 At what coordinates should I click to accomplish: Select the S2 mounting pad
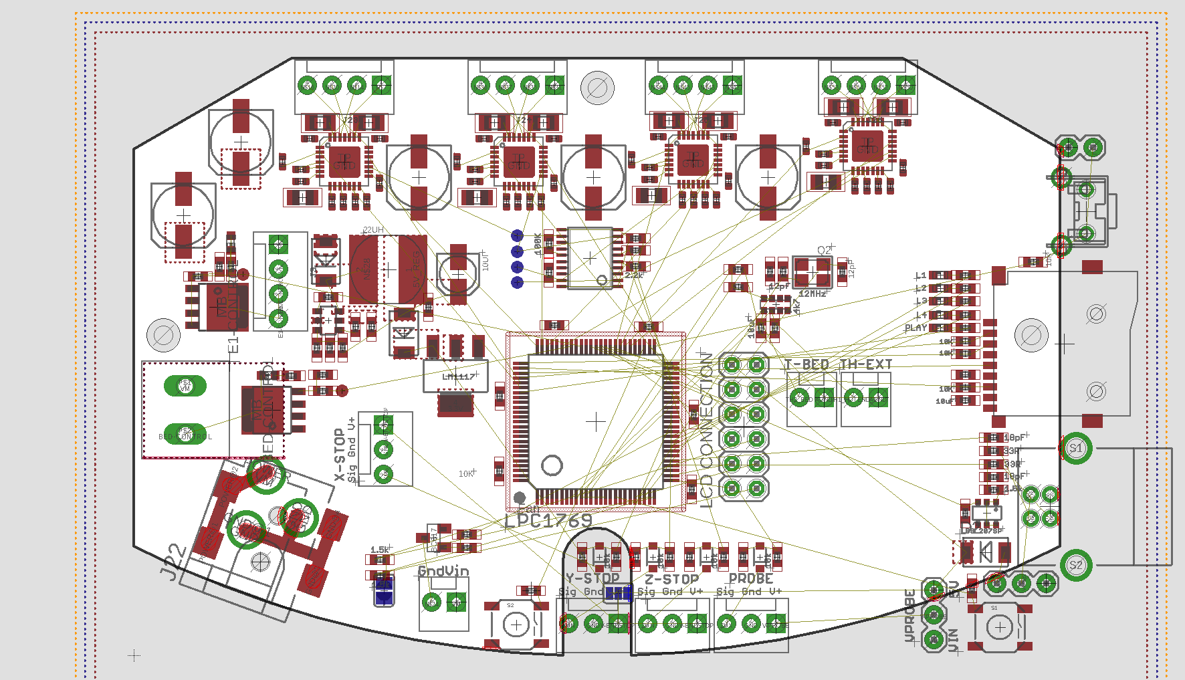coord(1075,565)
